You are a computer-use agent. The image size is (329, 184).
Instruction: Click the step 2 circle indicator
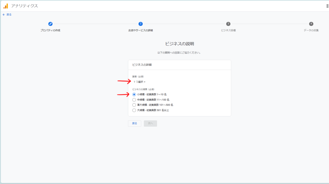[x=141, y=24]
